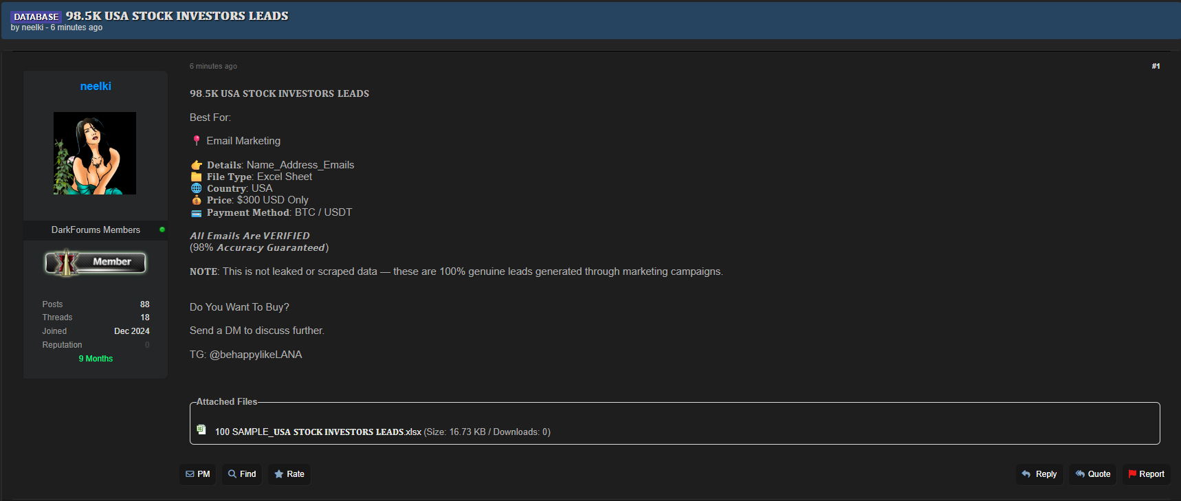
Task: Click the green online status dot
Action: (162, 230)
